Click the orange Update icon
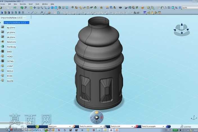Viewport: 198px width, 132px height. point(143,8)
